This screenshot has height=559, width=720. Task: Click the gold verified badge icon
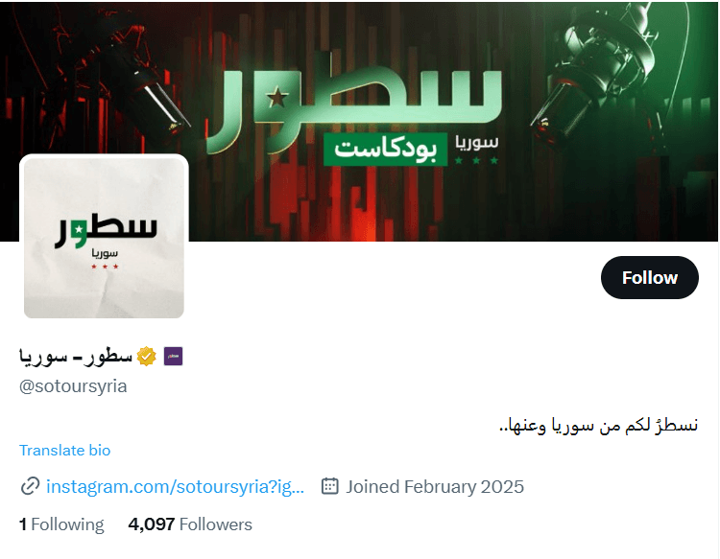147,357
